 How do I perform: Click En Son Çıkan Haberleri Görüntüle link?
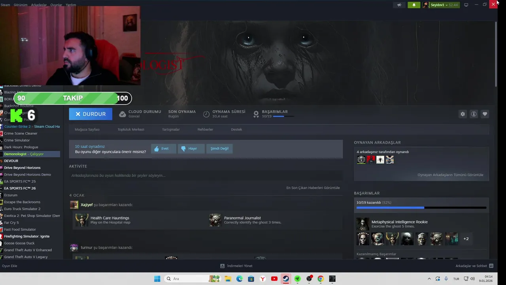click(313, 188)
